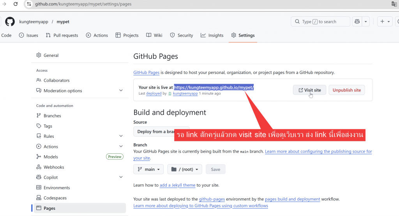Open Tags settings in sidebar

[48, 126]
